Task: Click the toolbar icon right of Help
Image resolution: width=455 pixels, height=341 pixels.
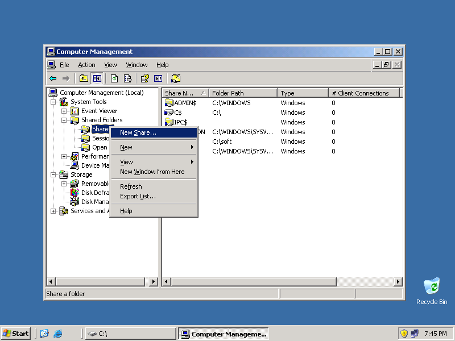Action: tap(158, 78)
